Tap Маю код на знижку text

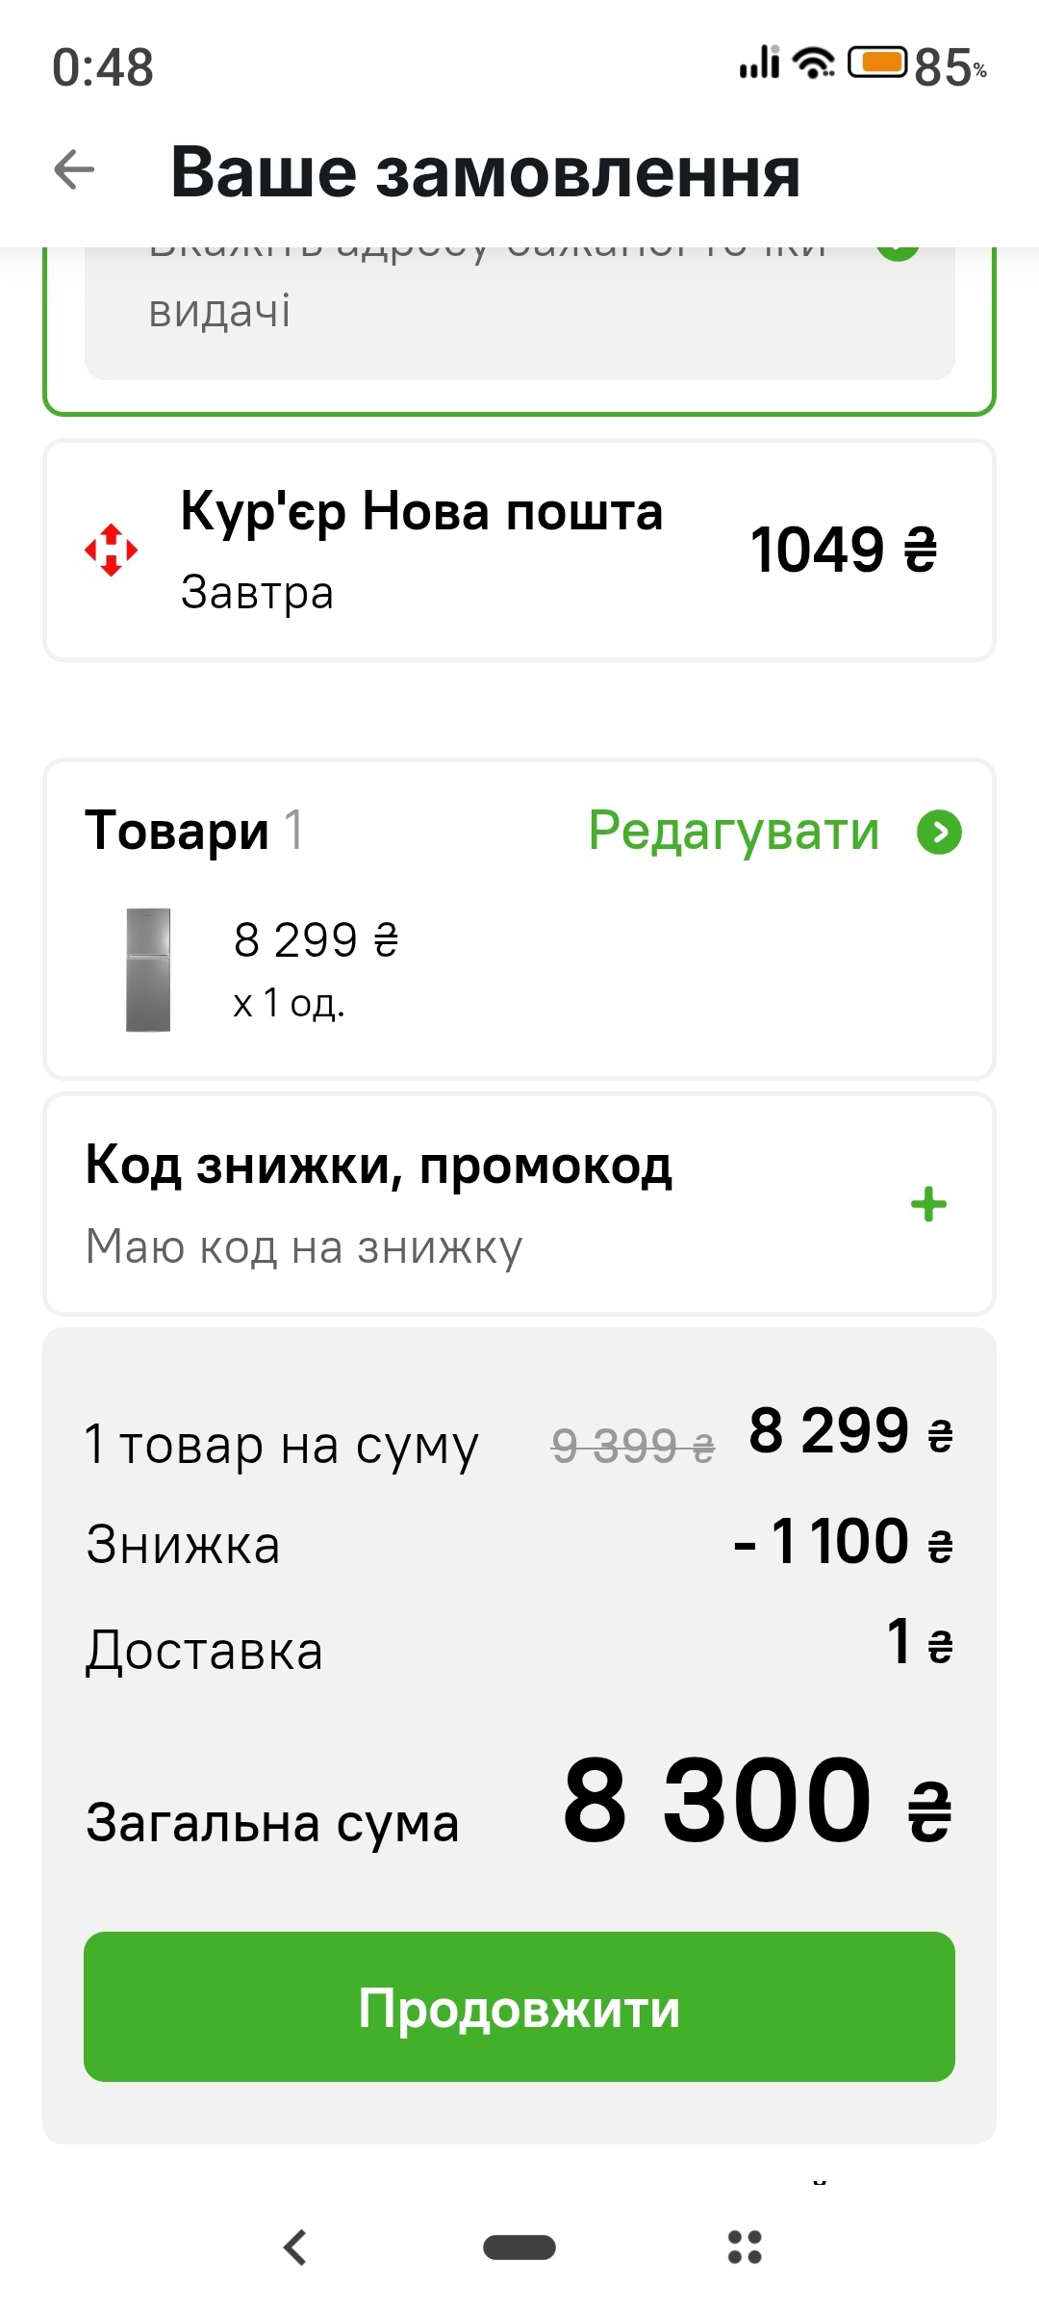click(x=304, y=1247)
